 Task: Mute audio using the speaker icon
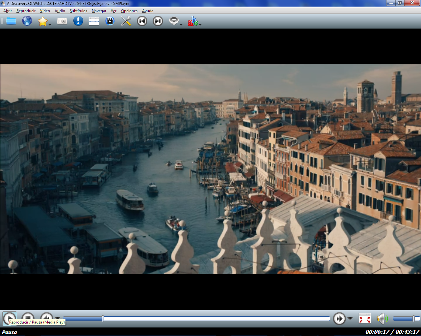click(x=382, y=318)
